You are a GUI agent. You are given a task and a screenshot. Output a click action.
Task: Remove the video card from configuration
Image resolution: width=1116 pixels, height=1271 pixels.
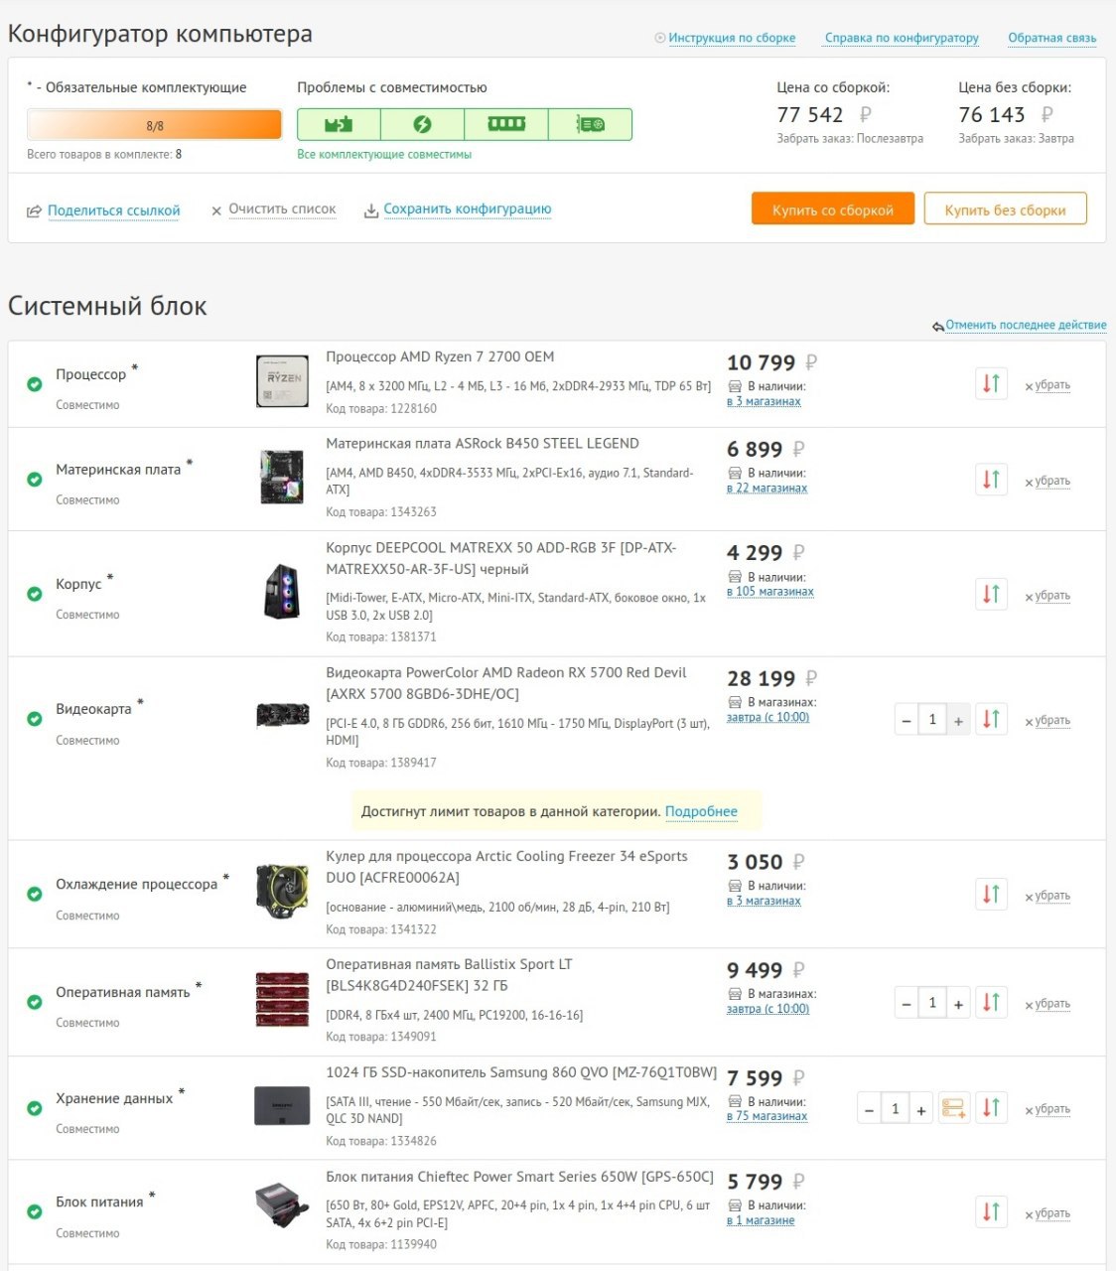pos(1047,721)
